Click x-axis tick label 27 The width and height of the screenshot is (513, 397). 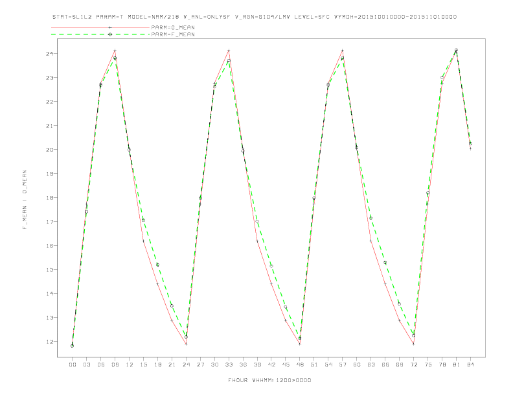[200, 365]
